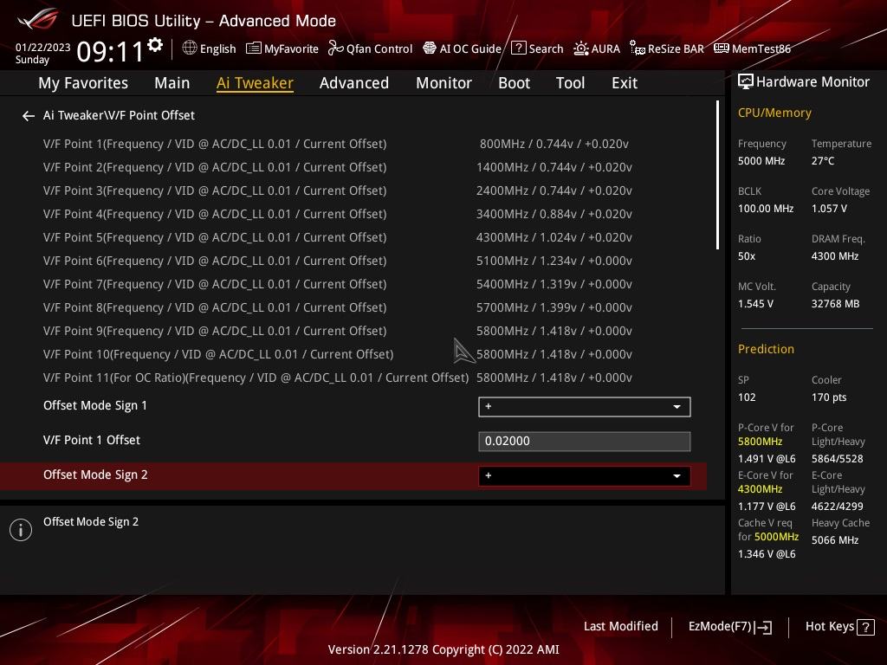Viewport: 887px width, 665px height.
Task: Click Offset Mode Sign 1 dropdown arrow
Action: coord(677,407)
